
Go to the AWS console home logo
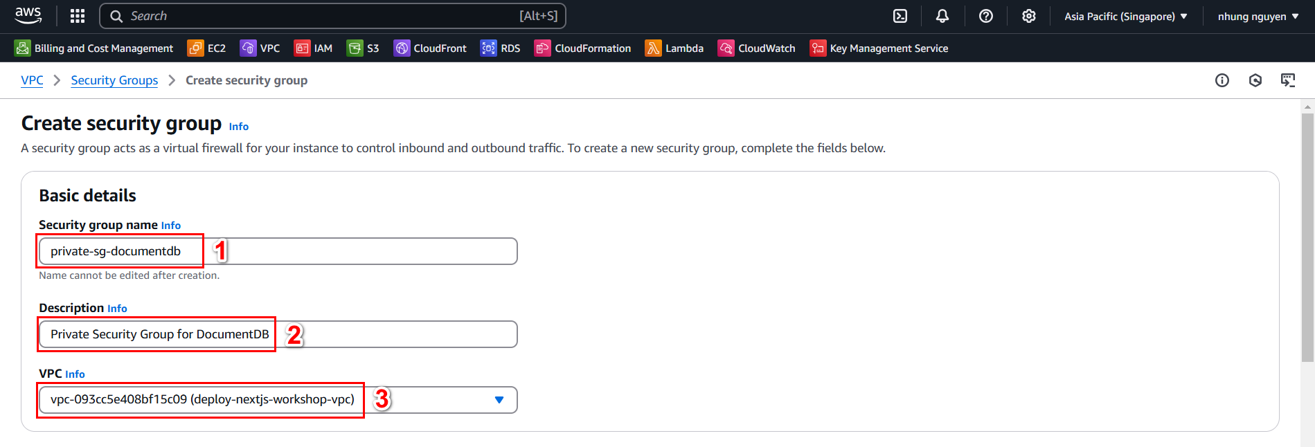pos(28,15)
